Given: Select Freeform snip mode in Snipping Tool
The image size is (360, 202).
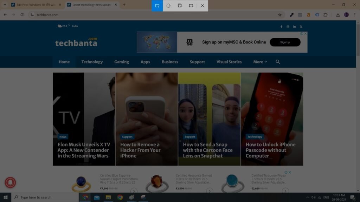Looking at the screenshot, I should 168,6.
